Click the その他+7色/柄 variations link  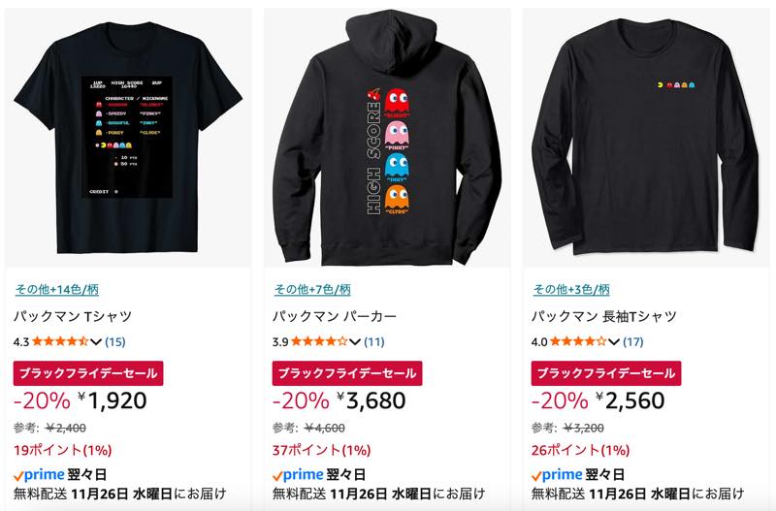click(x=312, y=289)
